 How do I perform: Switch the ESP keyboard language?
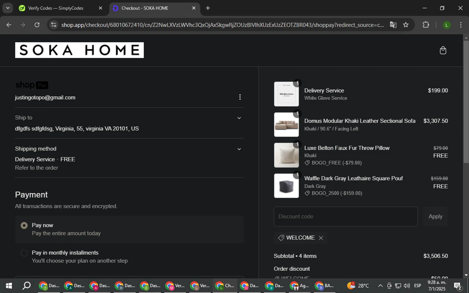(417, 286)
